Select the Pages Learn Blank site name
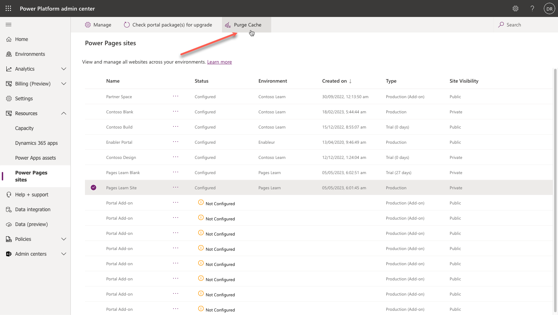Image resolution: width=558 pixels, height=315 pixels. (123, 173)
